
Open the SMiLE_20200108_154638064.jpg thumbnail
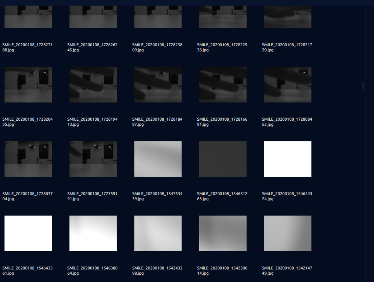pos(93,233)
